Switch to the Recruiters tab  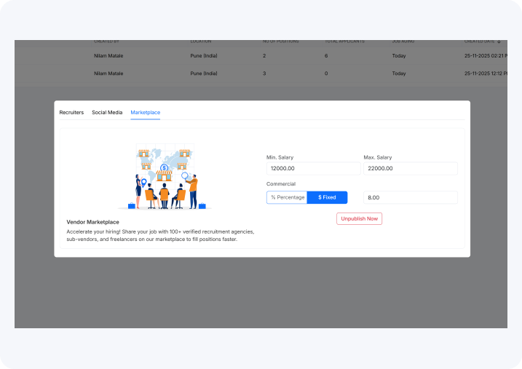click(x=71, y=113)
